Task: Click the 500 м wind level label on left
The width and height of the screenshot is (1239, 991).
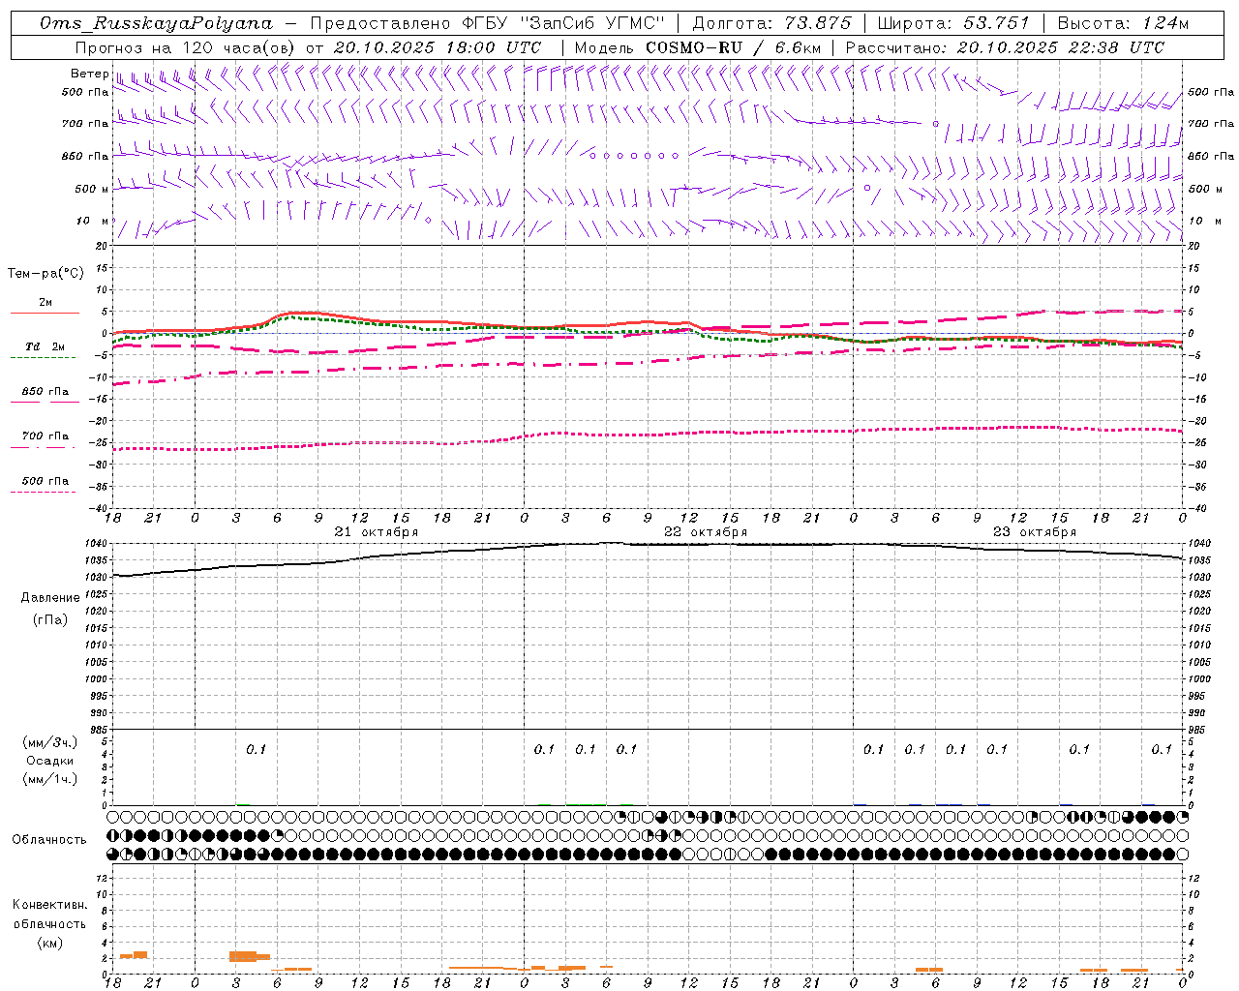Action: 92,189
